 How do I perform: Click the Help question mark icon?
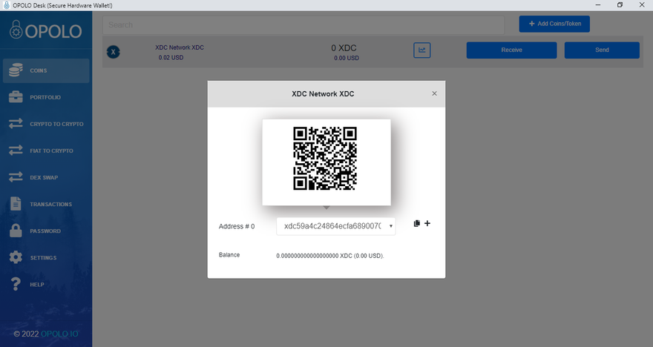[x=15, y=284]
